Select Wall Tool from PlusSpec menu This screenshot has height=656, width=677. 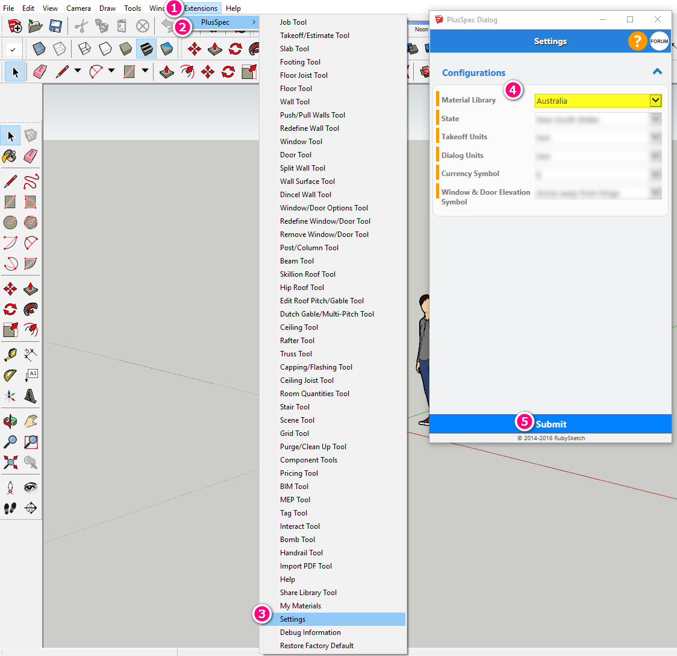pyautogui.click(x=332, y=102)
